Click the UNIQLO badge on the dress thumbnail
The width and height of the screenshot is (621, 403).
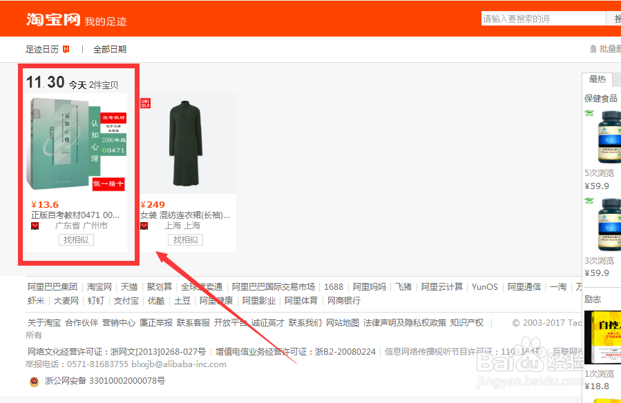pyautogui.click(x=145, y=103)
